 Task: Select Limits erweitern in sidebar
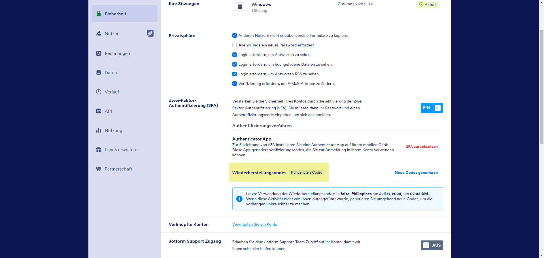coord(125,150)
